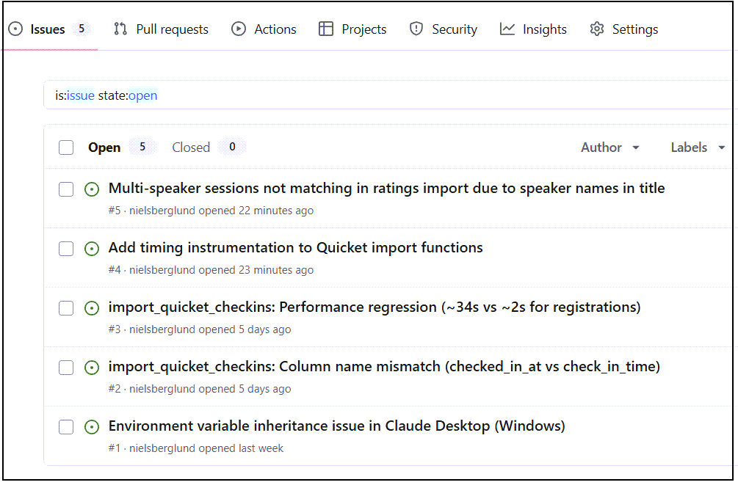Expand the Labels filter dropdown
The height and width of the screenshot is (485, 738).
pyautogui.click(x=698, y=147)
